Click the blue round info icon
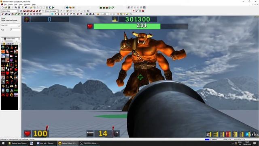The width and height of the screenshot is (259, 146). [67, 7]
